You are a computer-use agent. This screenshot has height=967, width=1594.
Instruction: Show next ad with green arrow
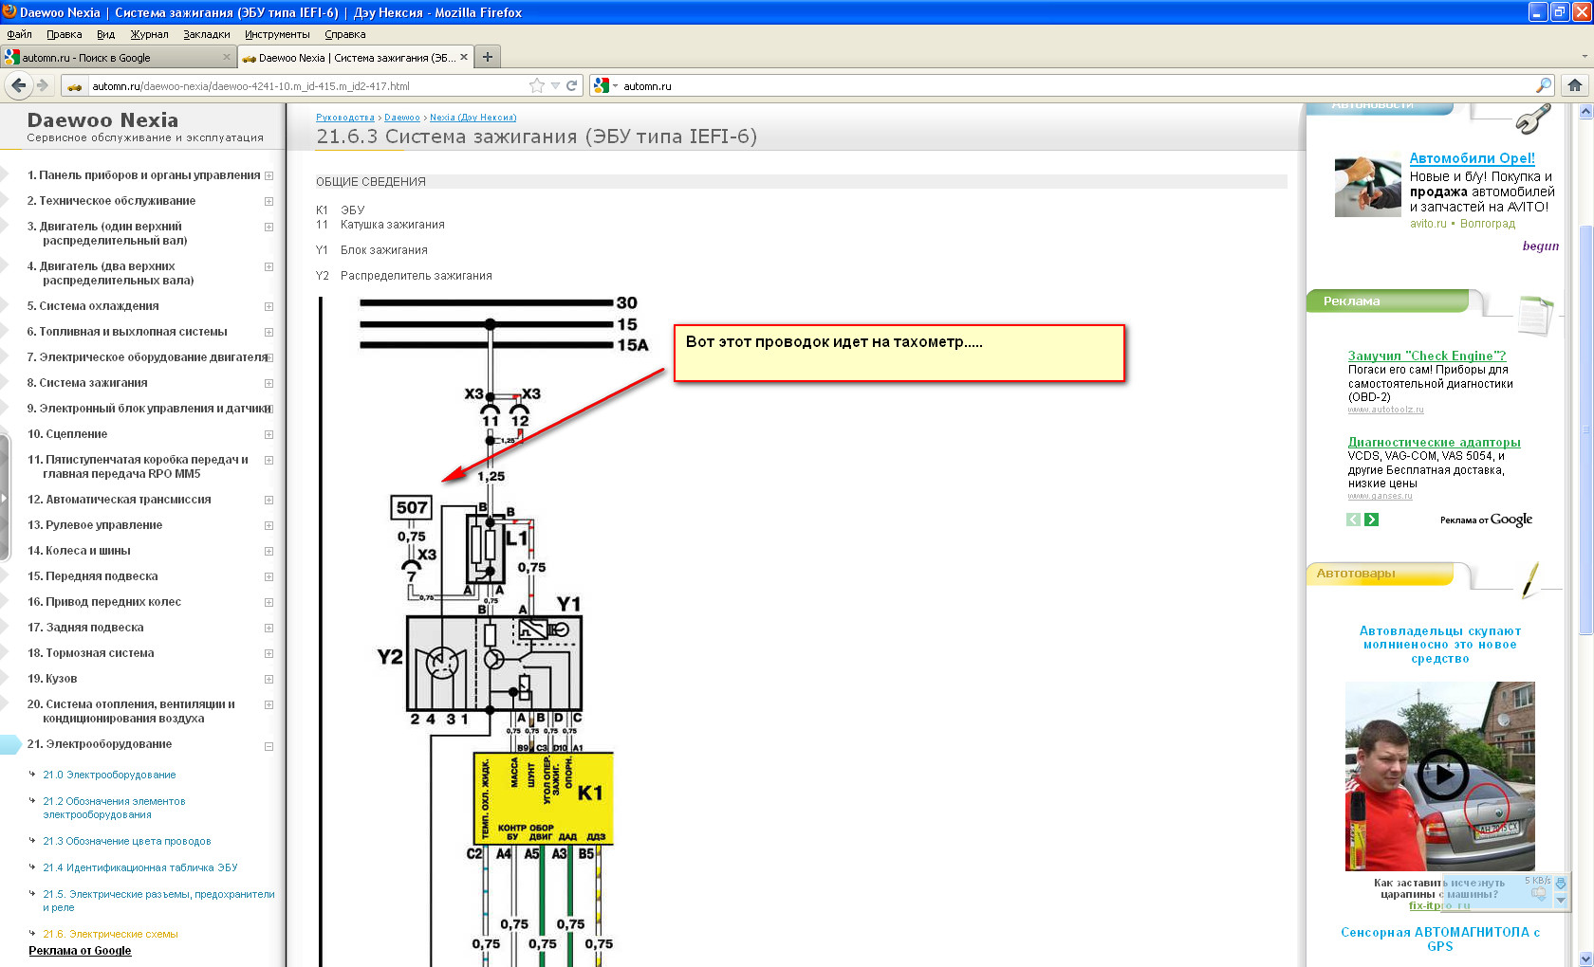(x=1372, y=520)
